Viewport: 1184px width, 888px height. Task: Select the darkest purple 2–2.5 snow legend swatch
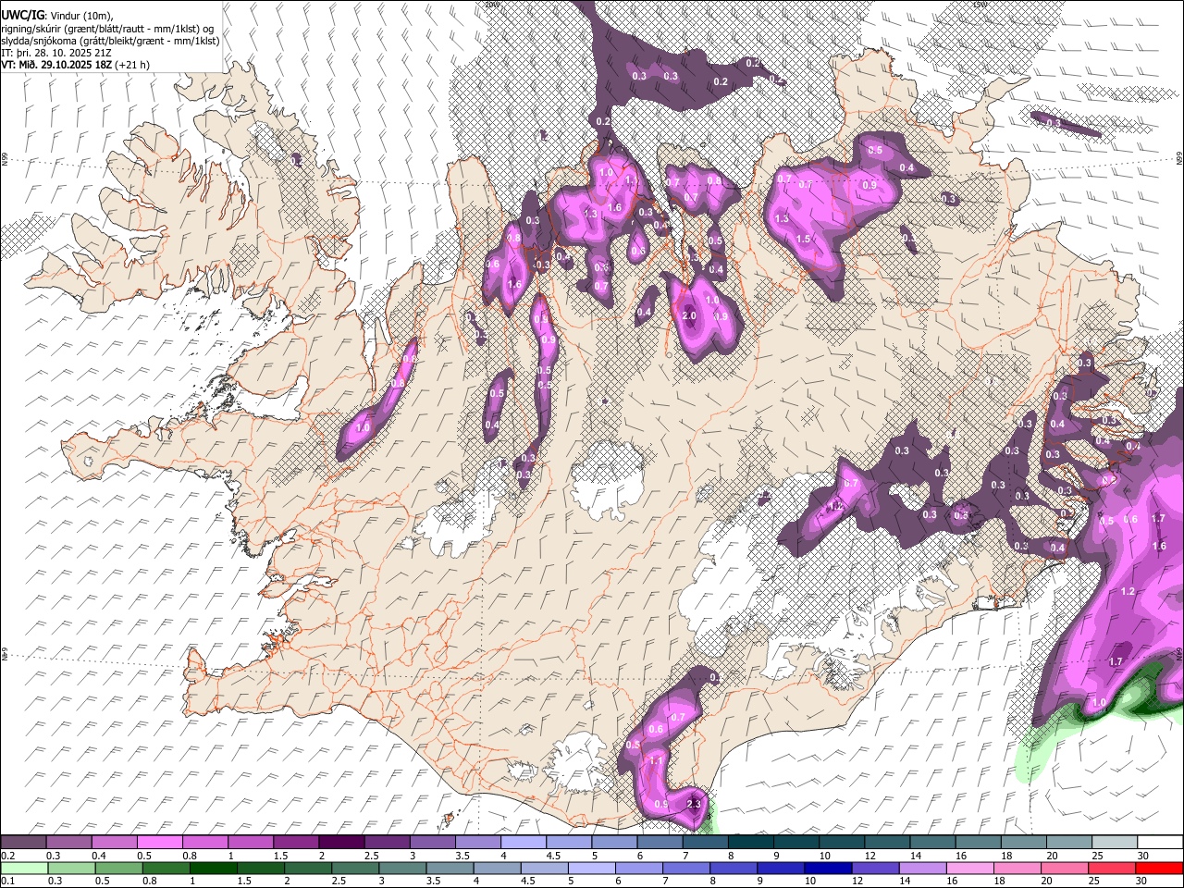tap(342, 842)
